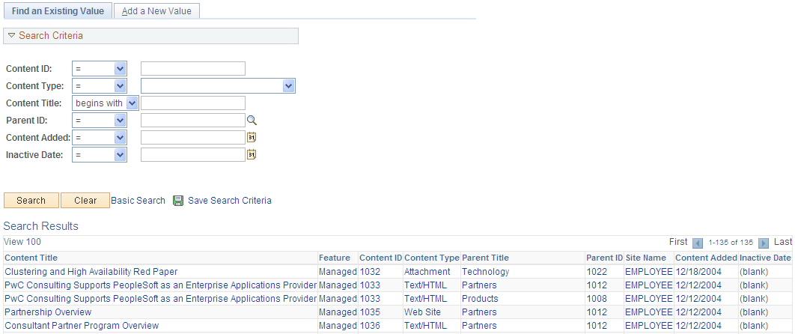The height and width of the screenshot is (334, 795).
Task: Click the Save Search Criteria disk icon
Action: (177, 201)
